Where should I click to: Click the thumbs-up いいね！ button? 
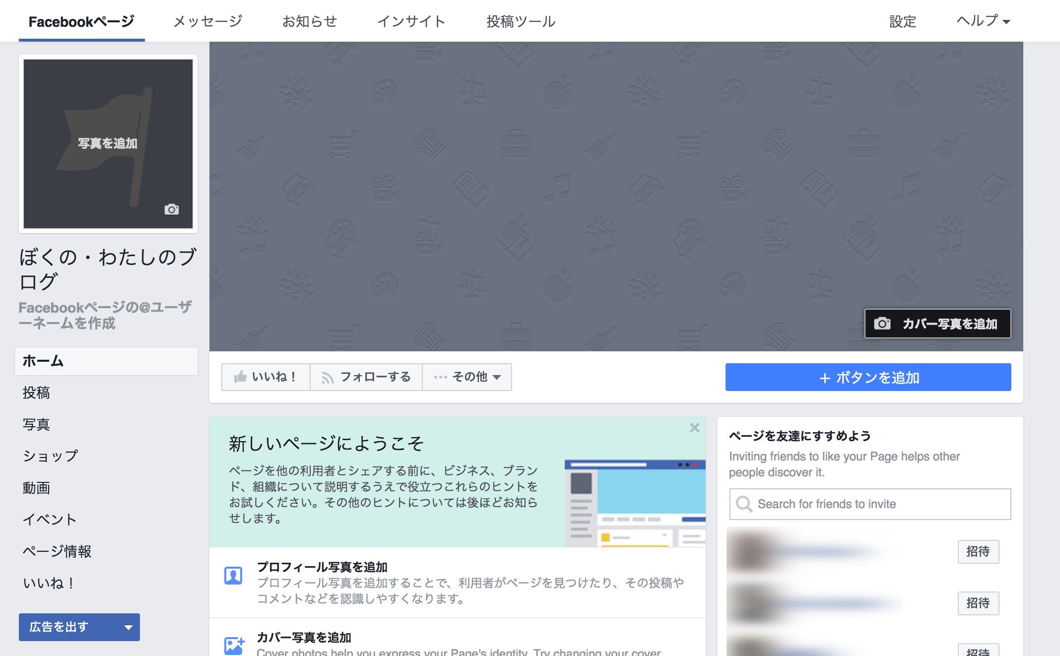click(x=265, y=377)
